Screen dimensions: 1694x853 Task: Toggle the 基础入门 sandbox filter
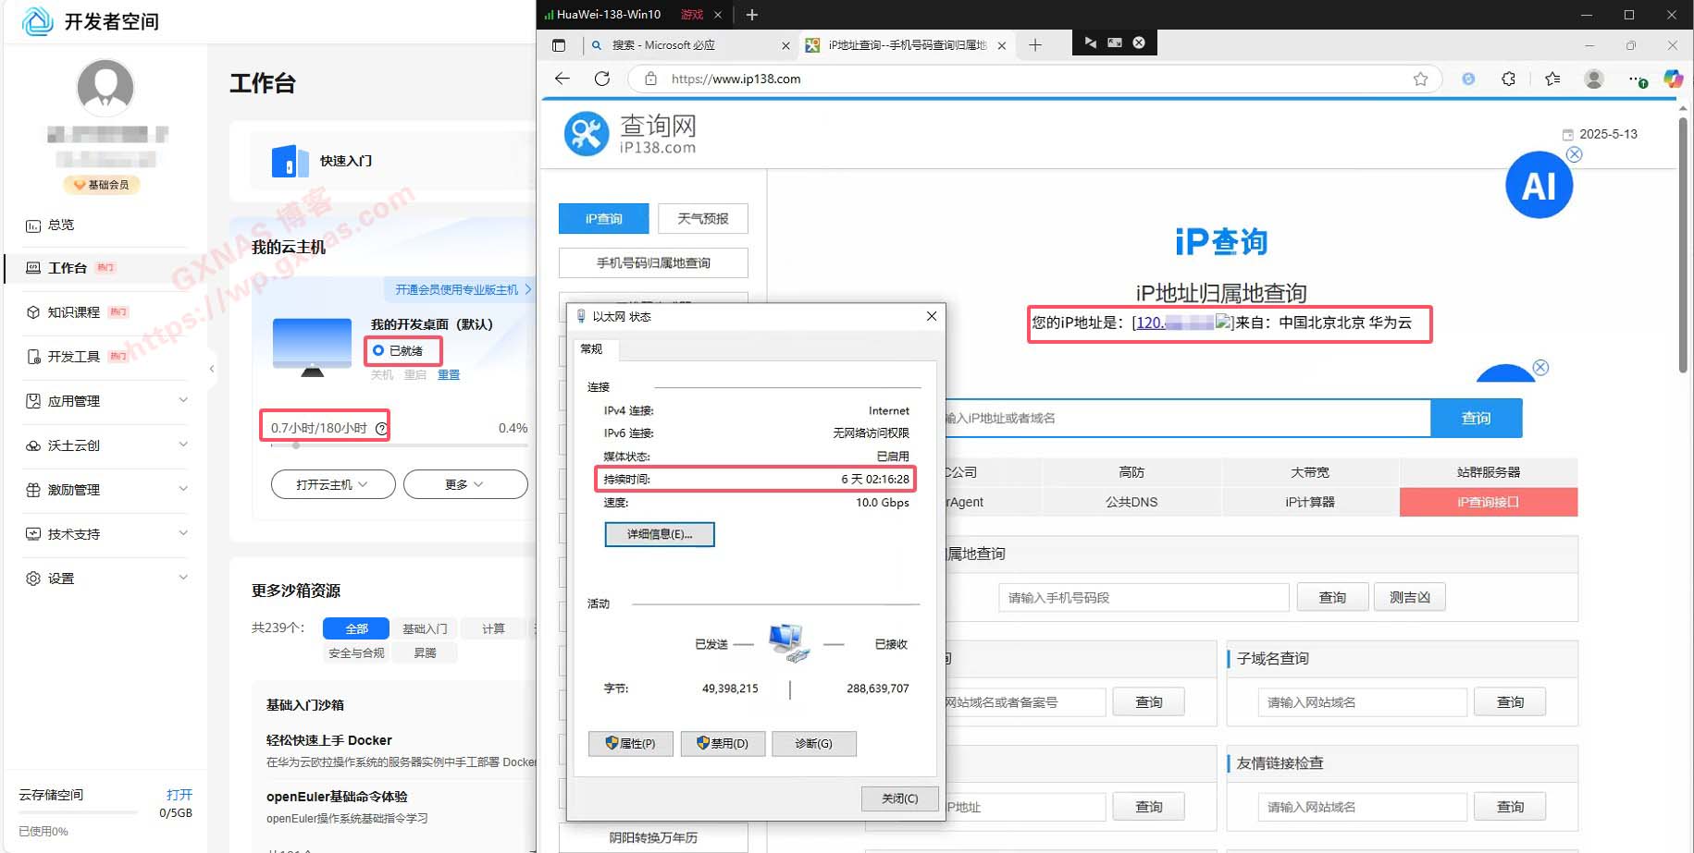click(425, 628)
